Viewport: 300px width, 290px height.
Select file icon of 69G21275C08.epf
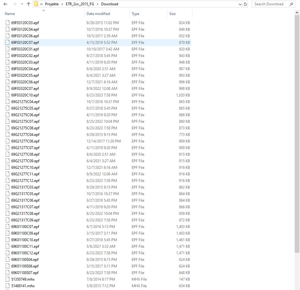tap(8, 128)
